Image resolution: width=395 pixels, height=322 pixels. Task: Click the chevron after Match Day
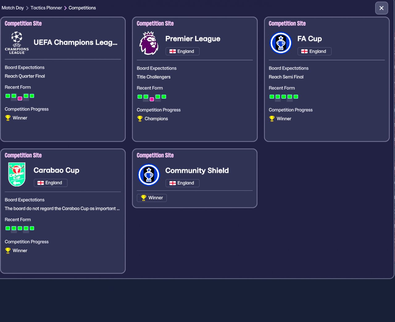click(27, 8)
